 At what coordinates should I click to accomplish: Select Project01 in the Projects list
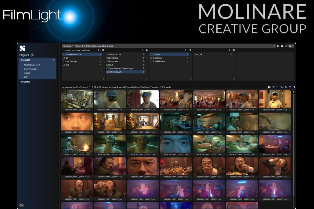pyautogui.click(x=26, y=60)
